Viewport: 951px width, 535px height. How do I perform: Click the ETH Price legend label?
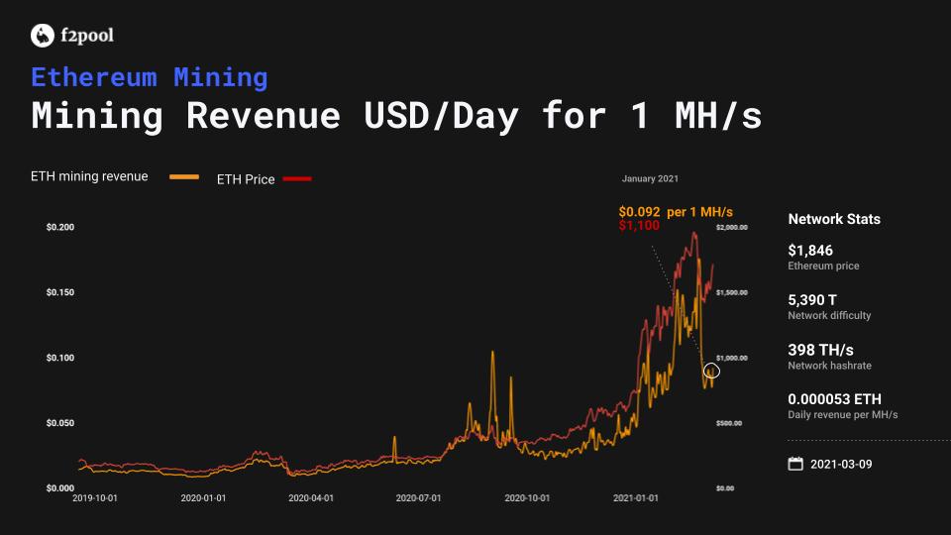coord(246,179)
